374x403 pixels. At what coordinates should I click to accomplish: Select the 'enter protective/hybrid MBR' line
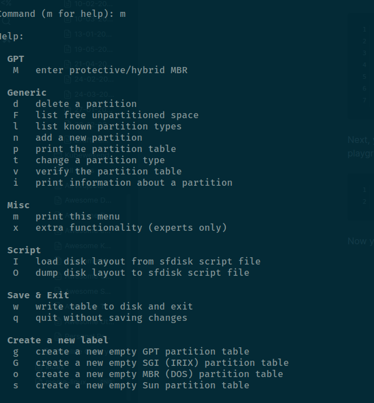pyautogui.click(x=100, y=70)
